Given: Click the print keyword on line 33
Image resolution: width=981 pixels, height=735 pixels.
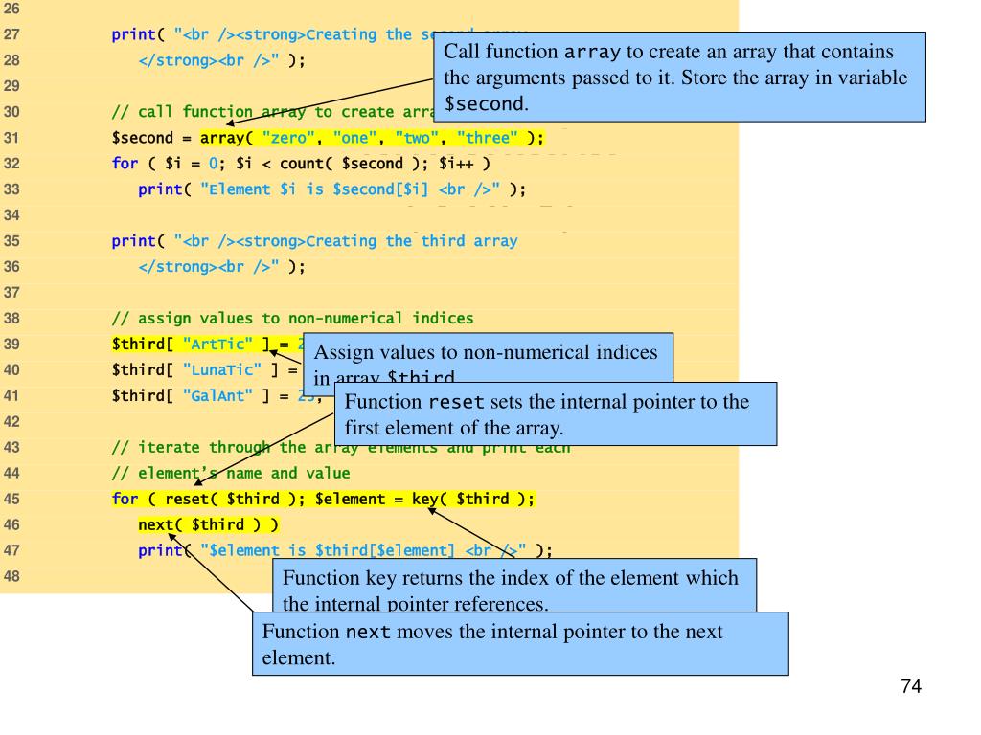Looking at the screenshot, I should [x=160, y=189].
